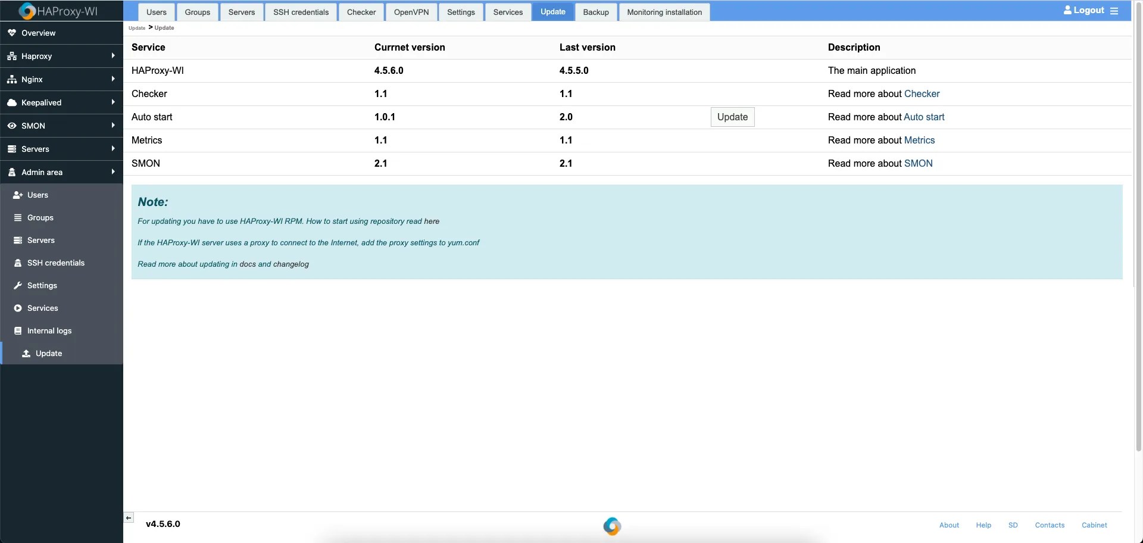Open the Cabinet footer link
The height and width of the screenshot is (543, 1143).
(x=1094, y=525)
